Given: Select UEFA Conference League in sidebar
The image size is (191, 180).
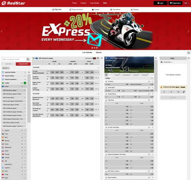Looking at the screenshot, I should pos(14,108).
